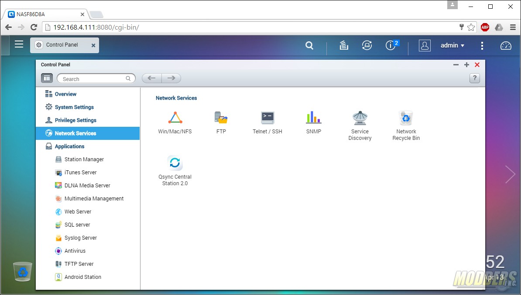Open the Chrome menu button
This screenshot has width=521, height=295.
click(x=513, y=27)
